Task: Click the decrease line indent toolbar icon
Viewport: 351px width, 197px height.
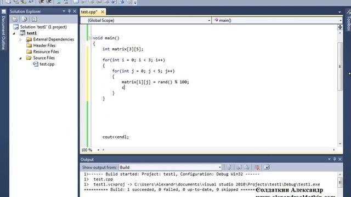Action: [41, 2]
